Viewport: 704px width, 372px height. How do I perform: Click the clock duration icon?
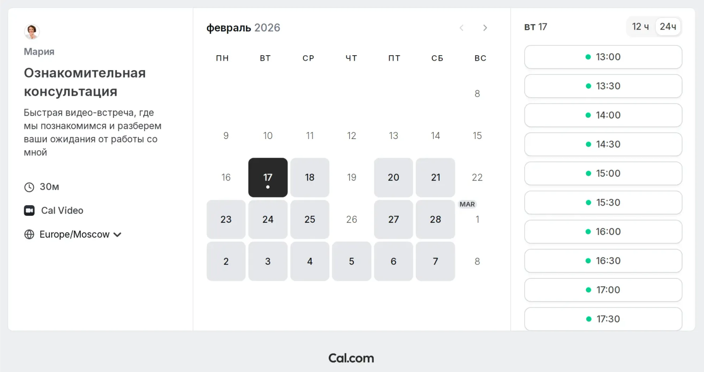[29, 187]
